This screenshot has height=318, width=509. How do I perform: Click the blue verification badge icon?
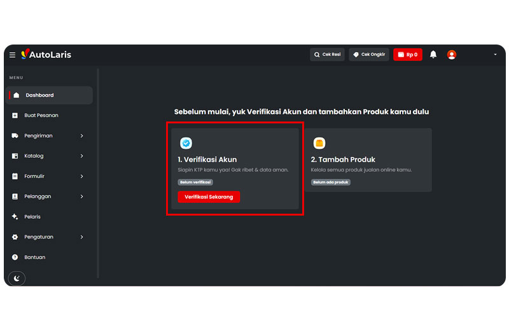[186, 143]
